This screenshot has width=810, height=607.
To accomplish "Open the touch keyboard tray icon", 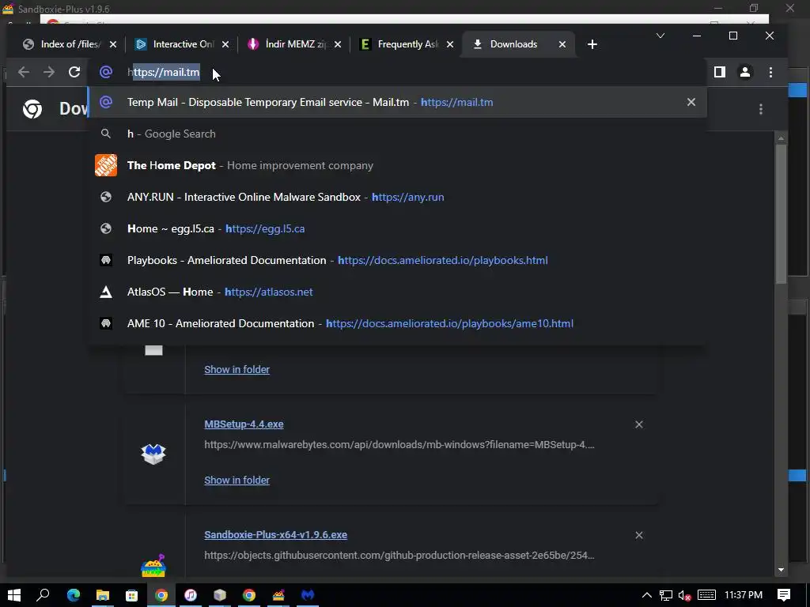I will click(706, 595).
